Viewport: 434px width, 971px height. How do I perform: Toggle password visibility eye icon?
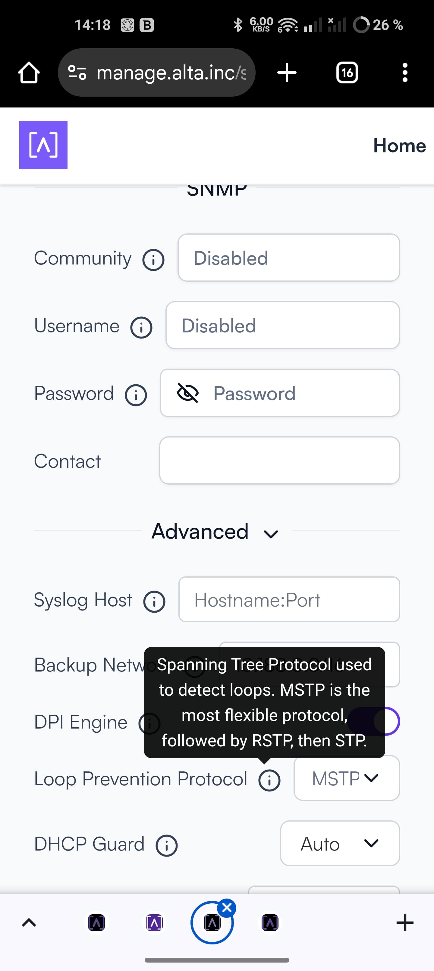pyautogui.click(x=187, y=393)
